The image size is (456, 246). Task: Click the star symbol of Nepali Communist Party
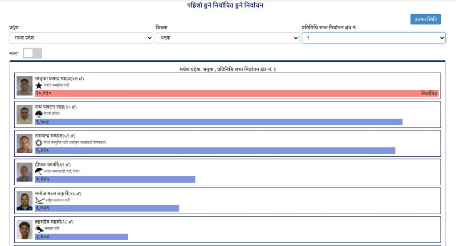(x=39, y=85)
